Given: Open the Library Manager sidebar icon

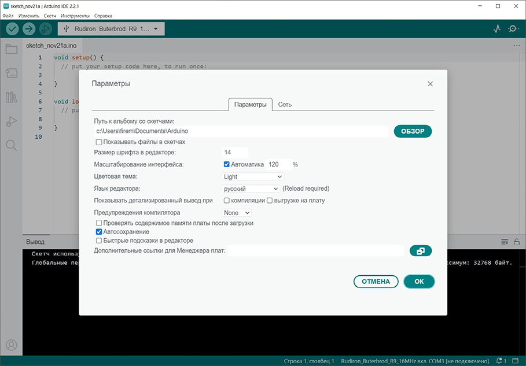Looking at the screenshot, I should pyautogui.click(x=12, y=98).
